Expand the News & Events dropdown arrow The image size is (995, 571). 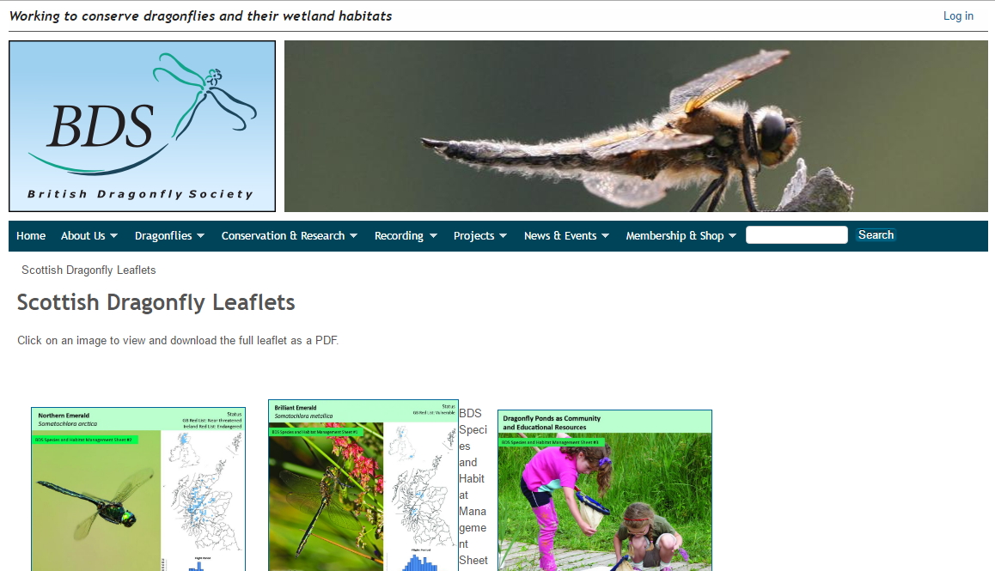(x=606, y=236)
